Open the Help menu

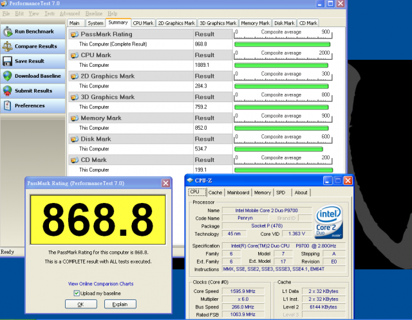tap(113, 13)
